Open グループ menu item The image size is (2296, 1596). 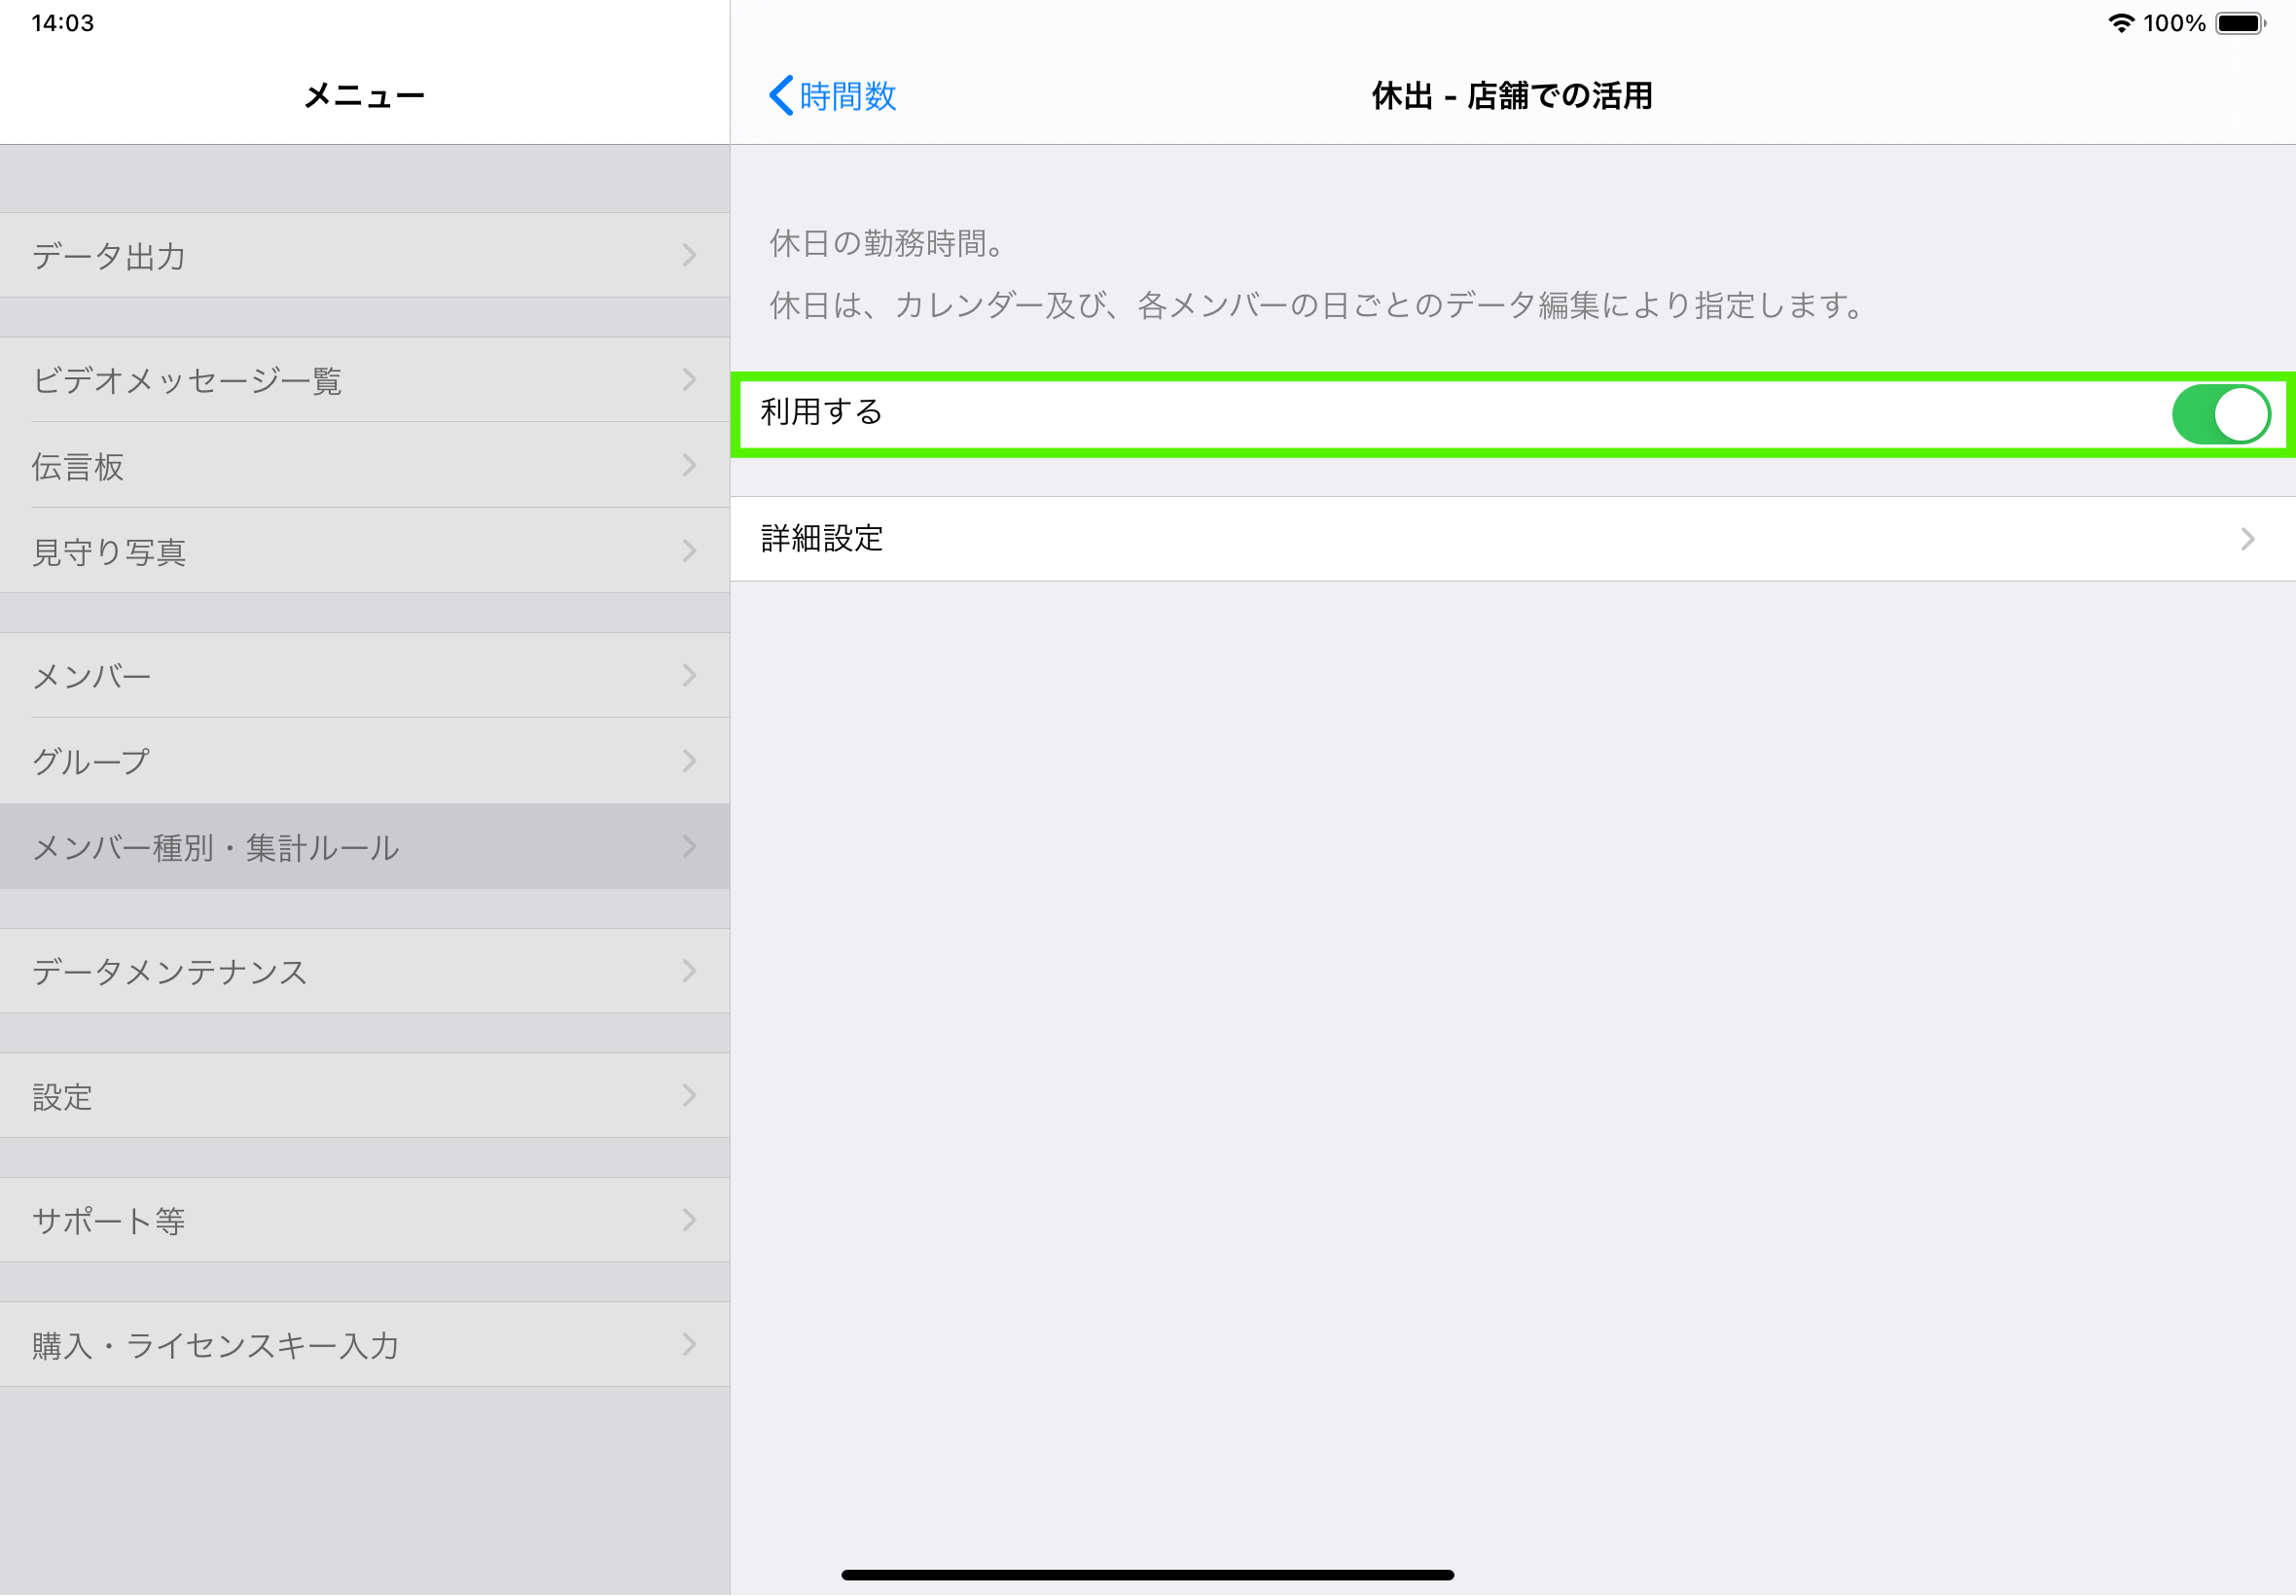[x=365, y=761]
